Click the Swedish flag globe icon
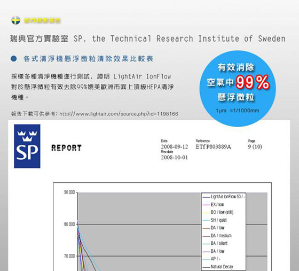This screenshot has height=271, width=299. (x=16, y=20)
